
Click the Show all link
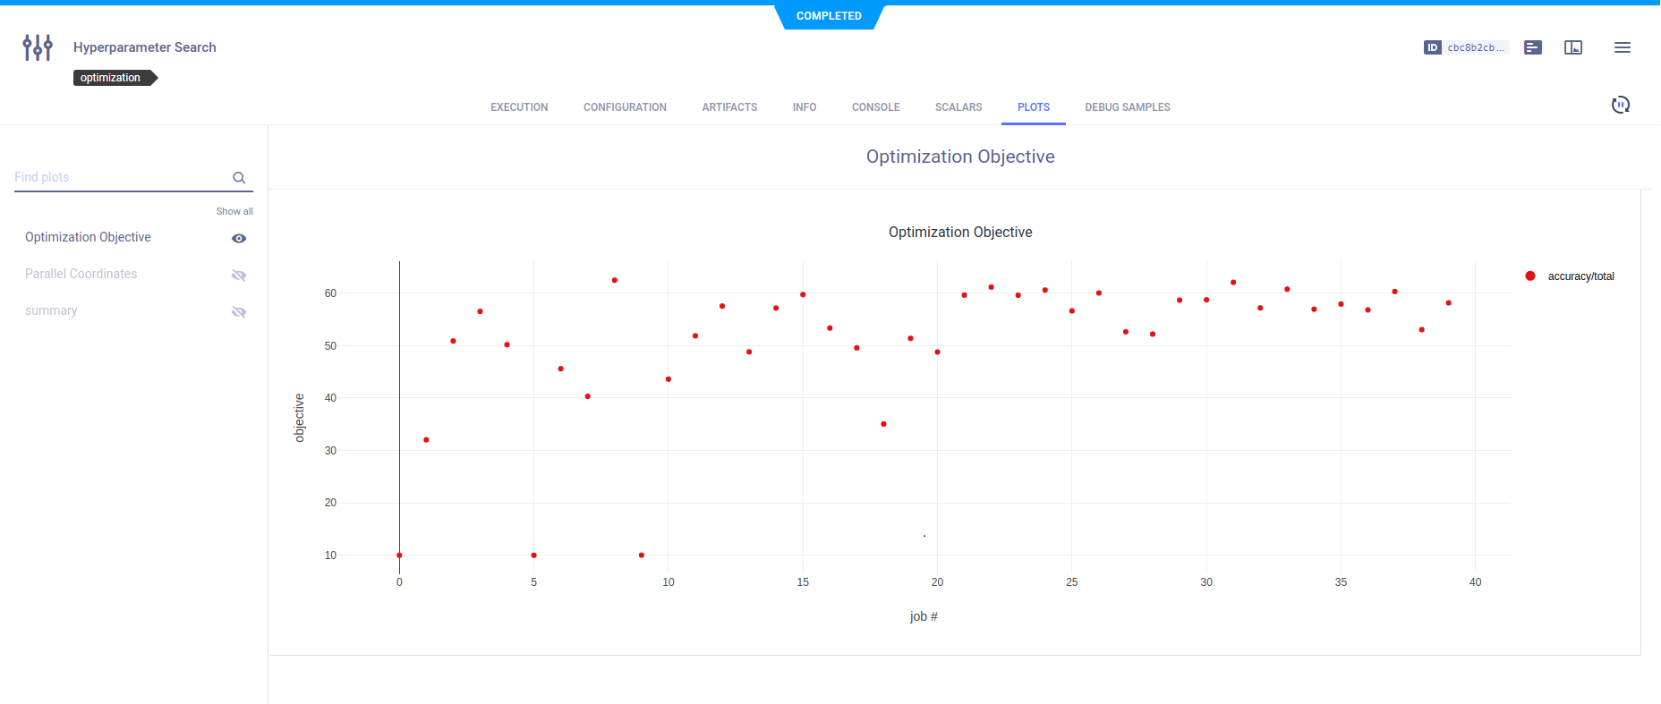click(234, 212)
